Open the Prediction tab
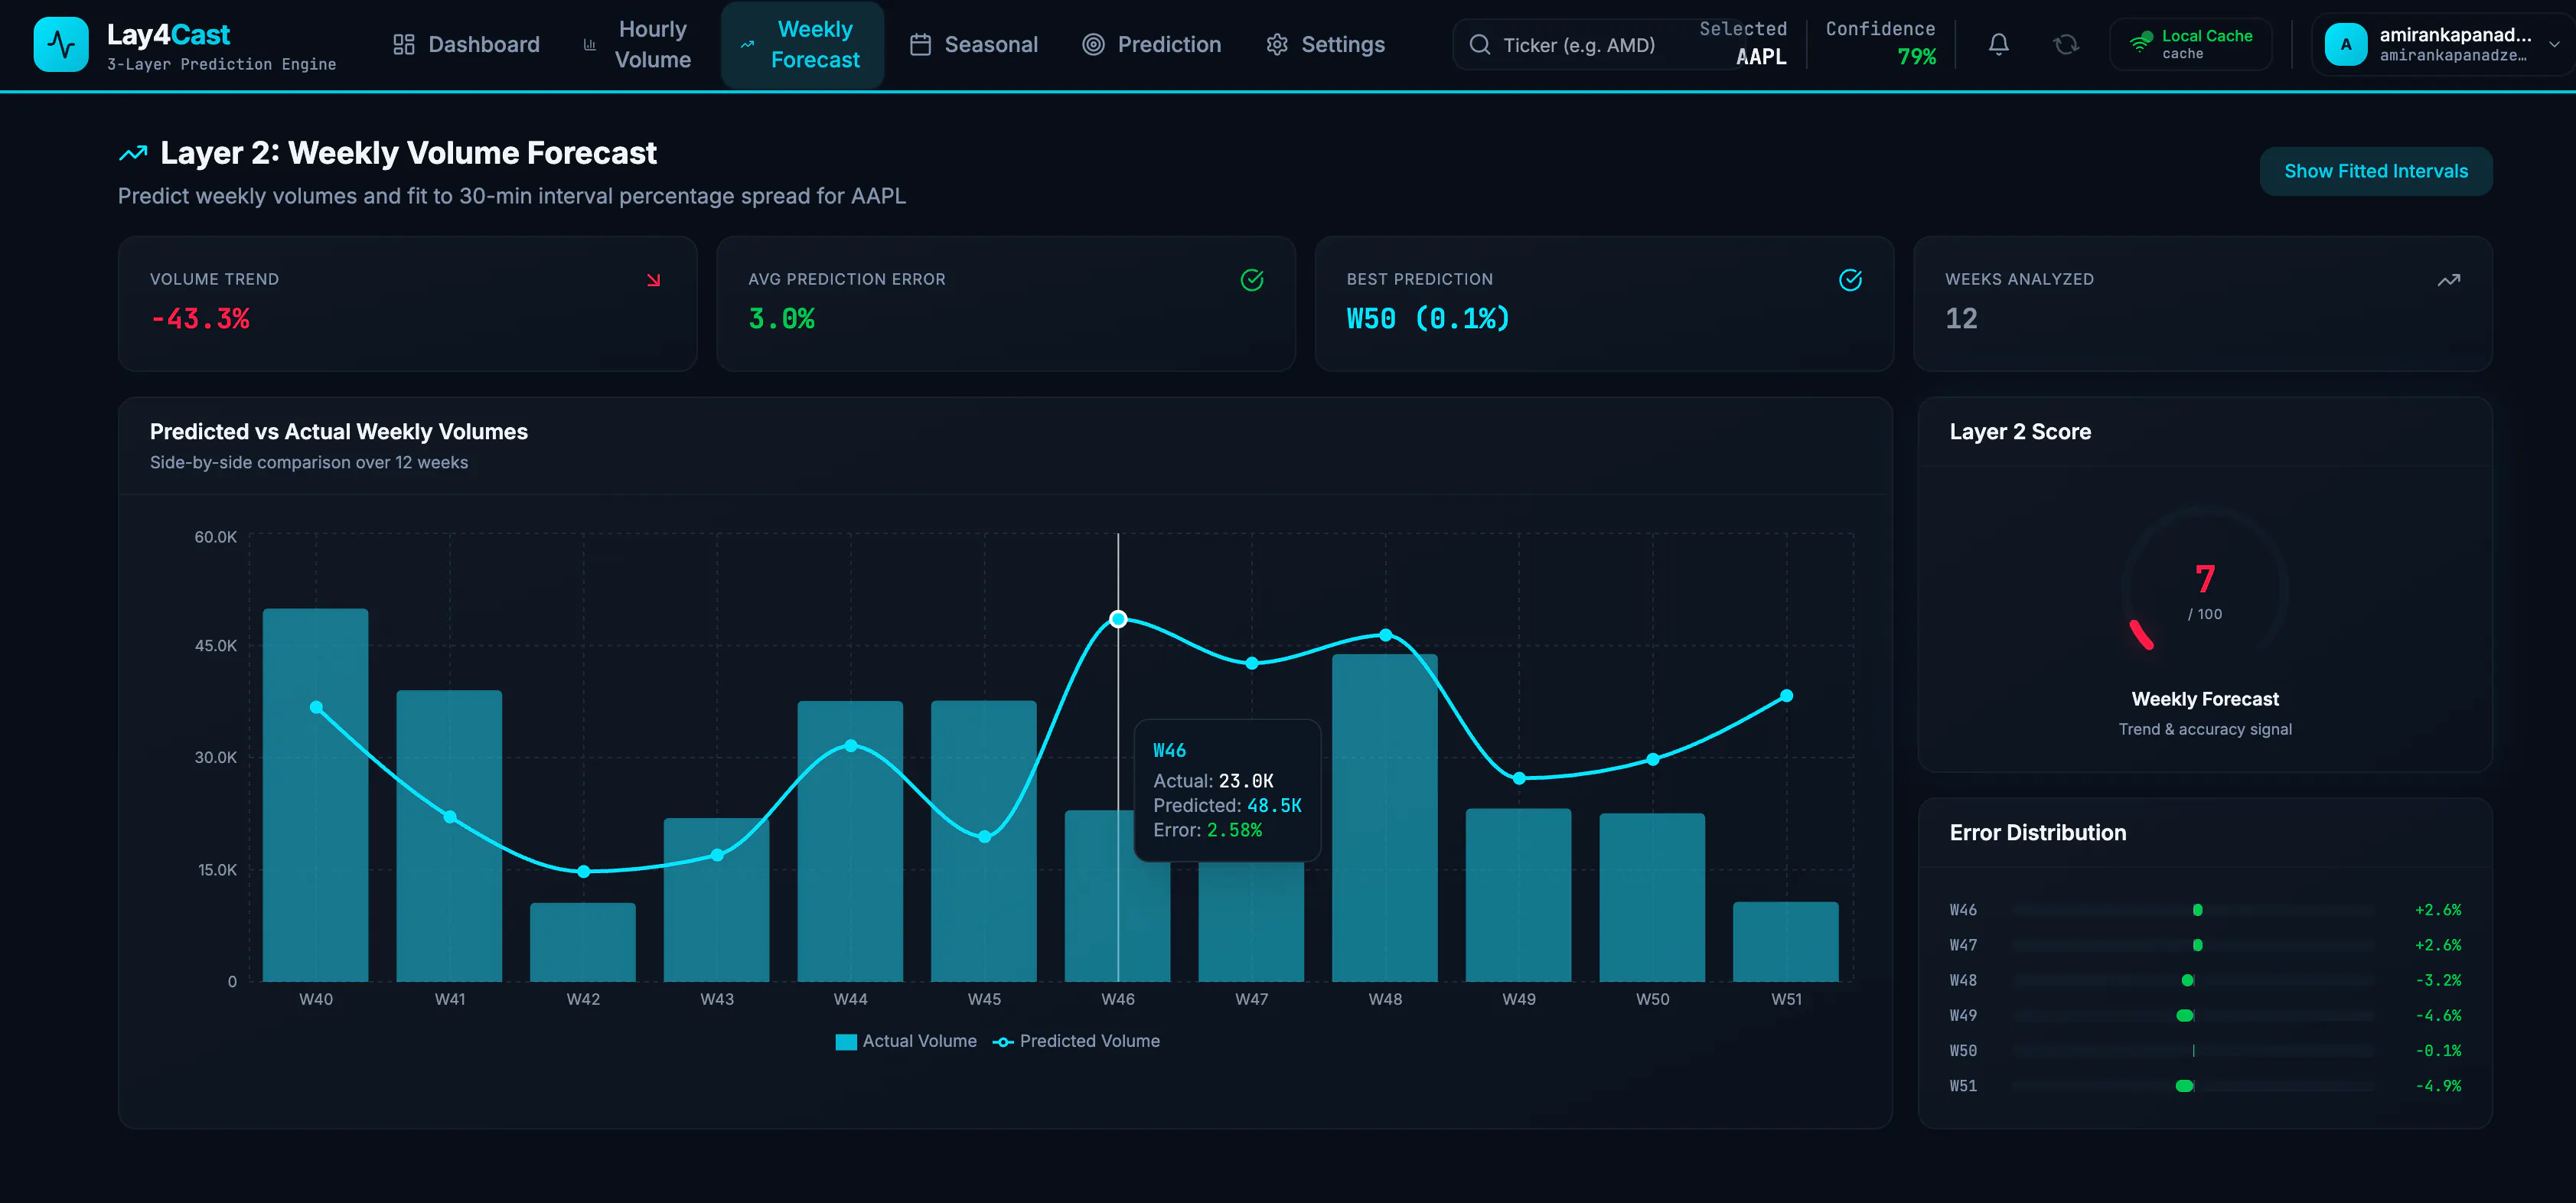2576x1203 pixels. [x=1152, y=45]
